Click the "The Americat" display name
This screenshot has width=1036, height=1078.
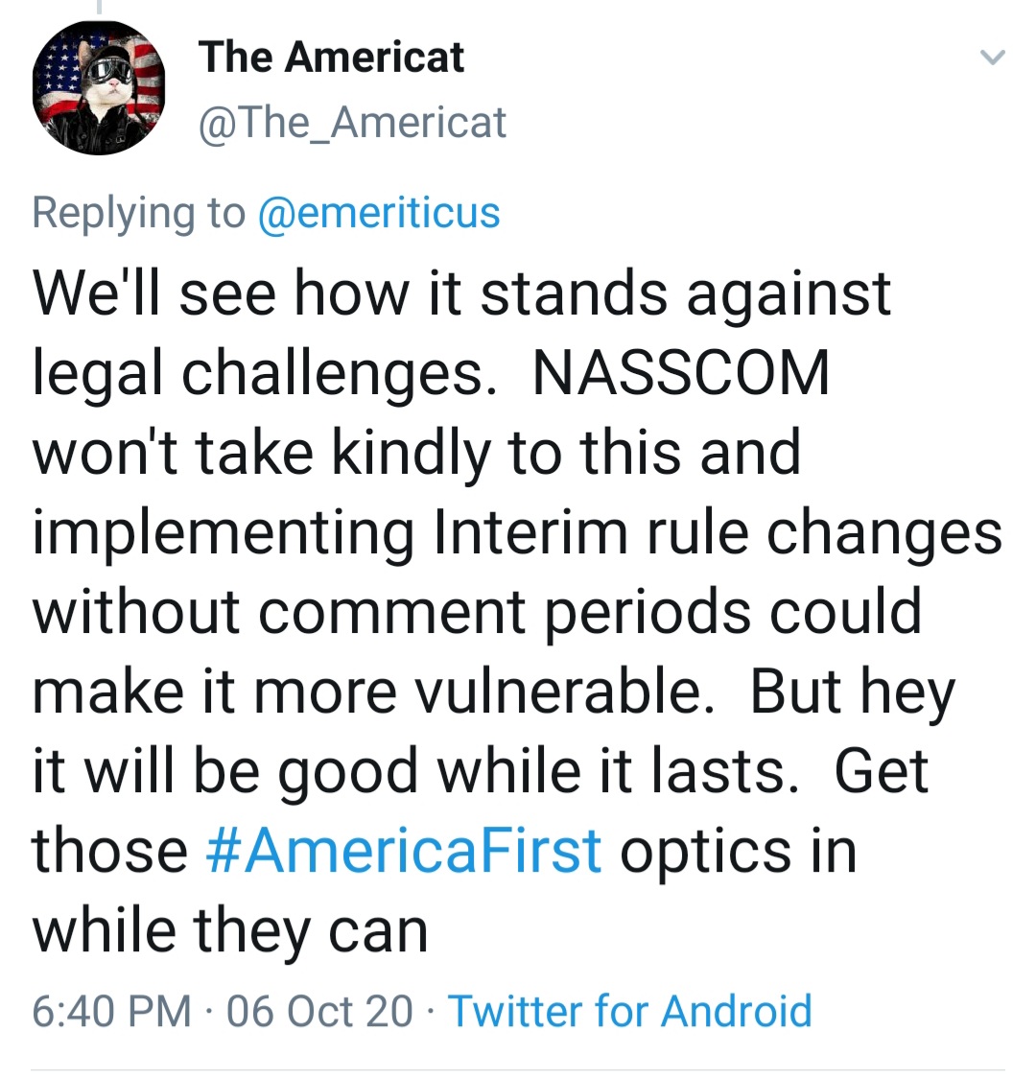tap(331, 57)
